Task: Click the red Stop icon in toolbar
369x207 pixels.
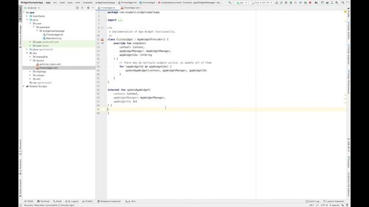Action: click(310, 2)
